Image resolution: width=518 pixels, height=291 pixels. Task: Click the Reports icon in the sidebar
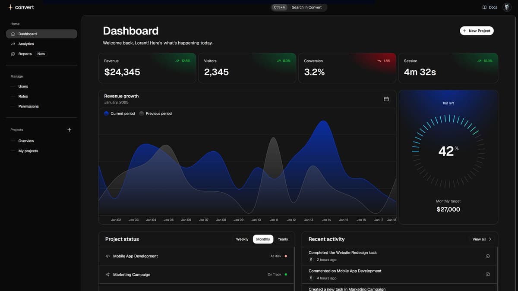[x=13, y=53]
